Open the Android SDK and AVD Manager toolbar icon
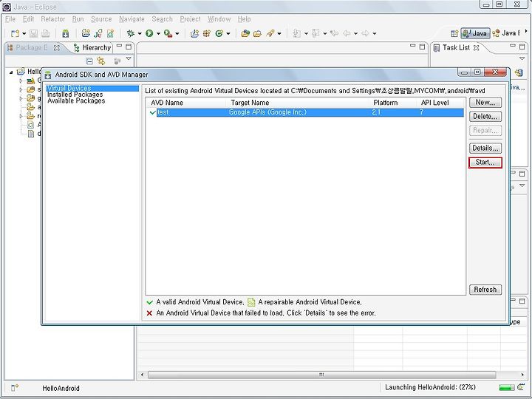 point(66,33)
